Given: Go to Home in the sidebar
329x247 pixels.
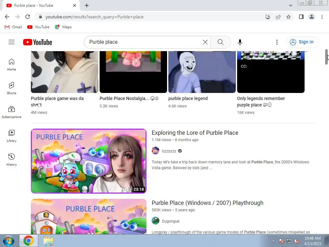Looking at the screenshot, I should coord(12,65).
